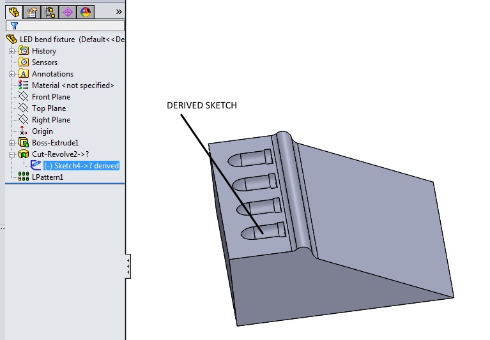490x340 pixels.
Task: Click the Origin axes icon
Action: click(x=24, y=131)
